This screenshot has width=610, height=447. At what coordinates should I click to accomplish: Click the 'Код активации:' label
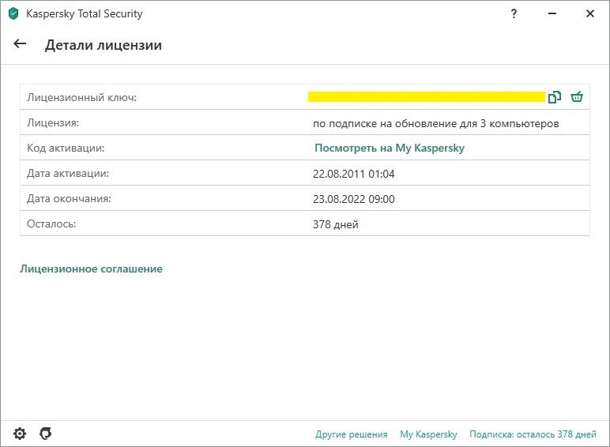[66, 148]
